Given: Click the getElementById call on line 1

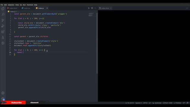Looking at the screenshot, I should coord(49,14).
